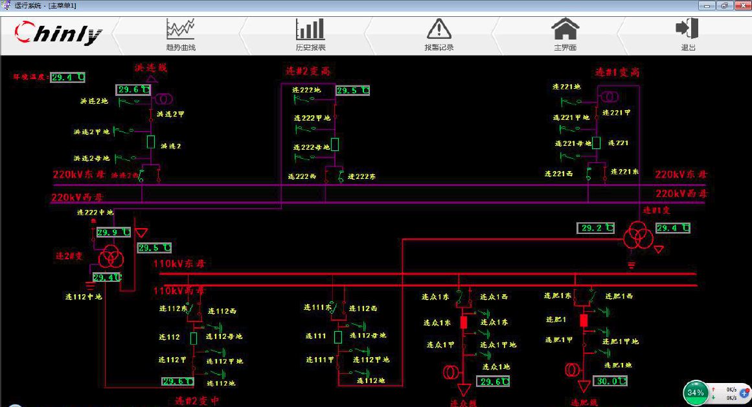Click the breaker rectangle beside 连222母地
Viewport: 752px width, 407px height.
pyautogui.click(x=335, y=145)
